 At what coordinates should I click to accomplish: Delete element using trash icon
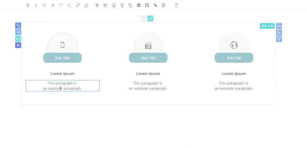click(x=163, y=5)
